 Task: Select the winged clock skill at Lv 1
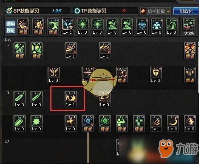(x=68, y=27)
